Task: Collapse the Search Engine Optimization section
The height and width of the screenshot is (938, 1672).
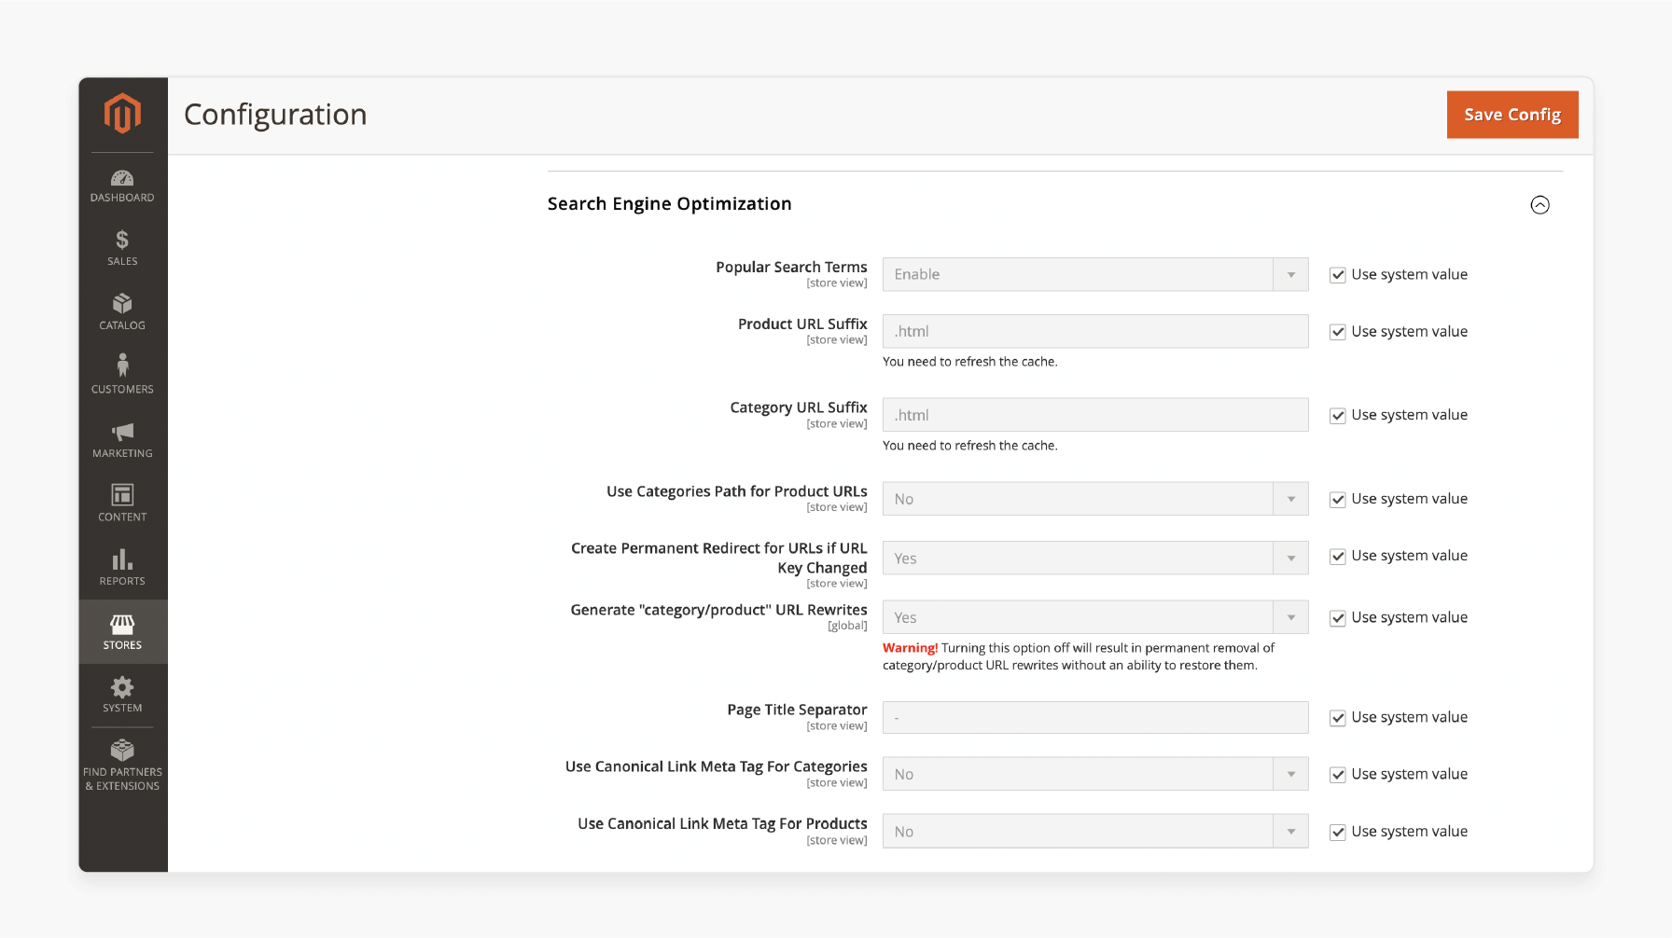Action: (1540, 205)
